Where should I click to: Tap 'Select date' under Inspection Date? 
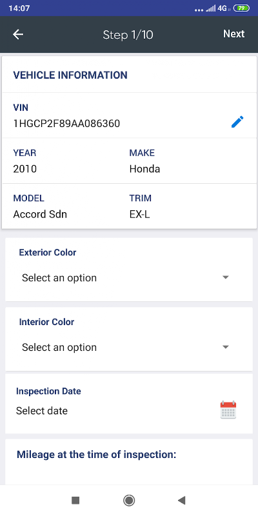pyautogui.click(x=42, y=411)
